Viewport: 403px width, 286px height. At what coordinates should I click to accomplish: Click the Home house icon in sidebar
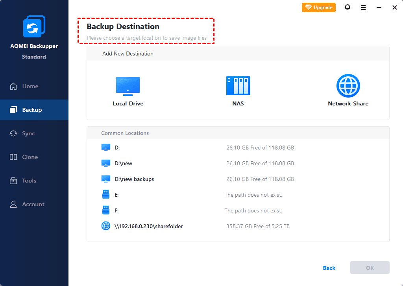14,86
